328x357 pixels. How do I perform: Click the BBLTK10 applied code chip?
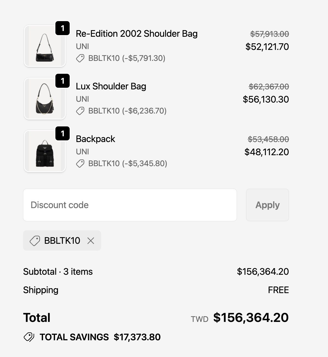point(62,241)
